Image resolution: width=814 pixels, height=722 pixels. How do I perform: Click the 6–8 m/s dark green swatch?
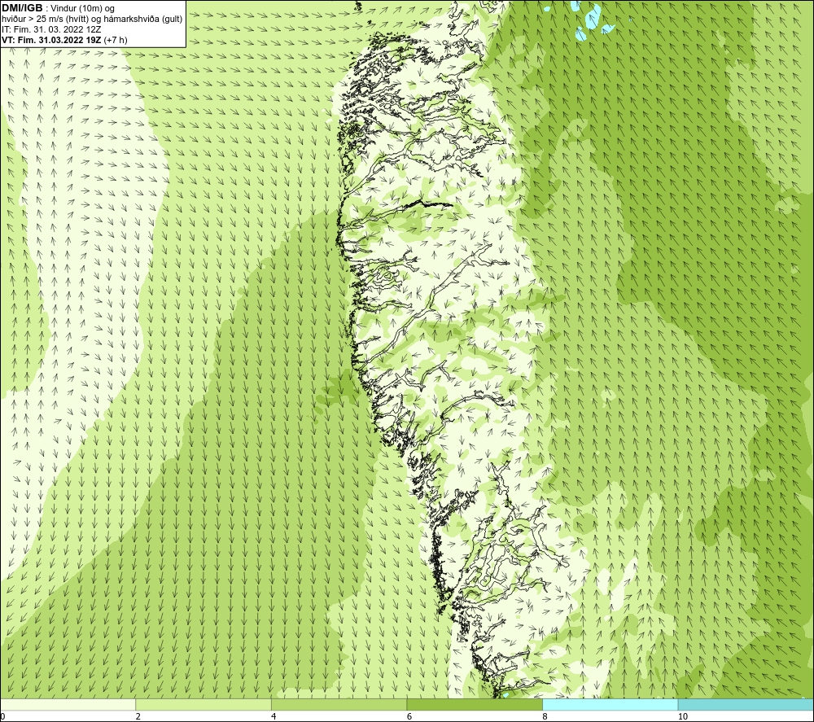click(475, 704)
